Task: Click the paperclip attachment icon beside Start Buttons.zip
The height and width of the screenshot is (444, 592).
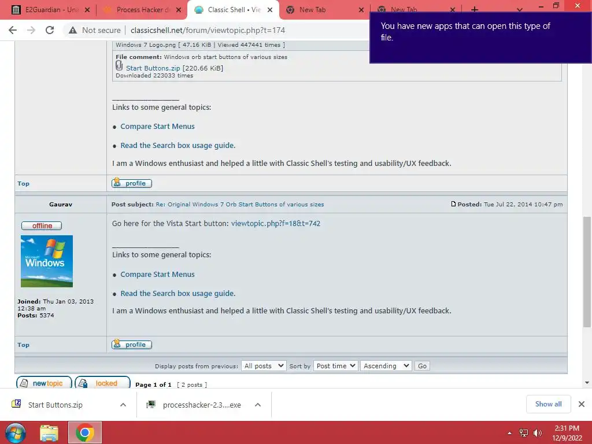Action: point(119,66)
